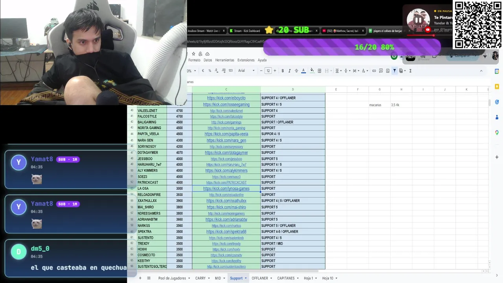Open the Arial font dropdown
The width and height of the screenshot is (503, 283).
click(x=246, y=71)
